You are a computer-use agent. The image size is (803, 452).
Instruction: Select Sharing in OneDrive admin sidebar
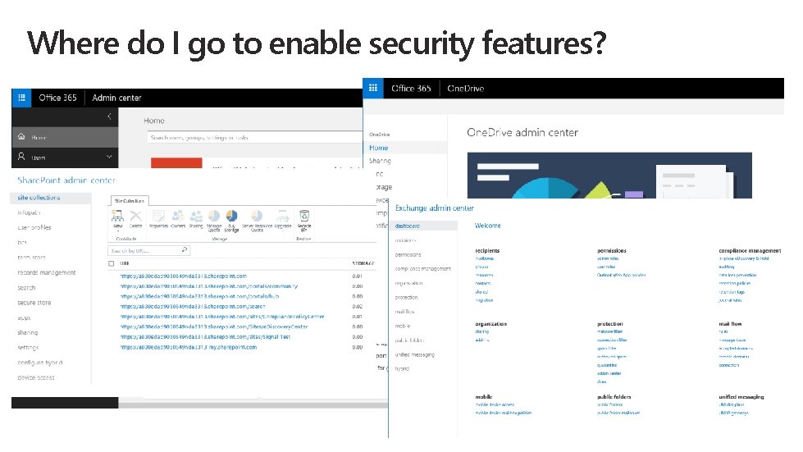380,161
